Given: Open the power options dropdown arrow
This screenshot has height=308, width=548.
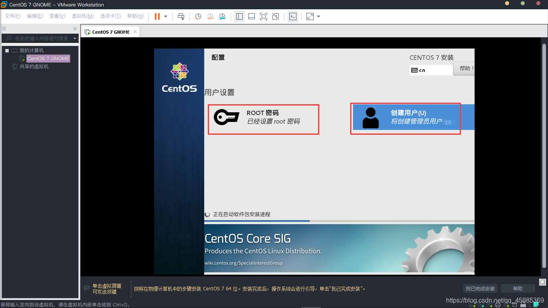Looking at the screenshot, I should (x=166, y=16).
